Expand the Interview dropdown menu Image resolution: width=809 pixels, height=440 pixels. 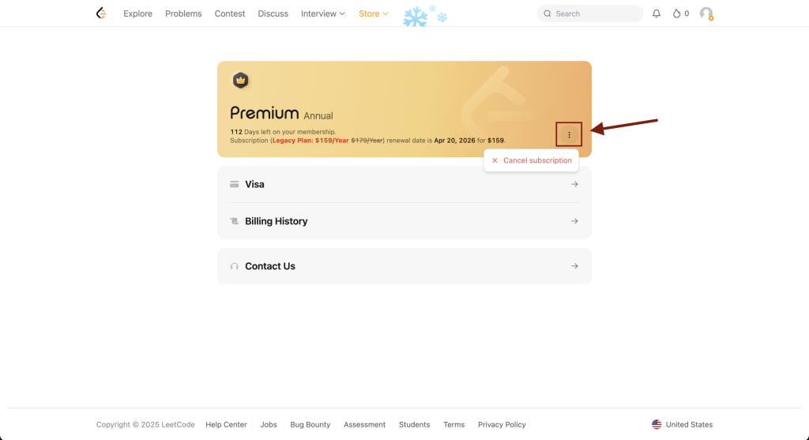[323, 13]
